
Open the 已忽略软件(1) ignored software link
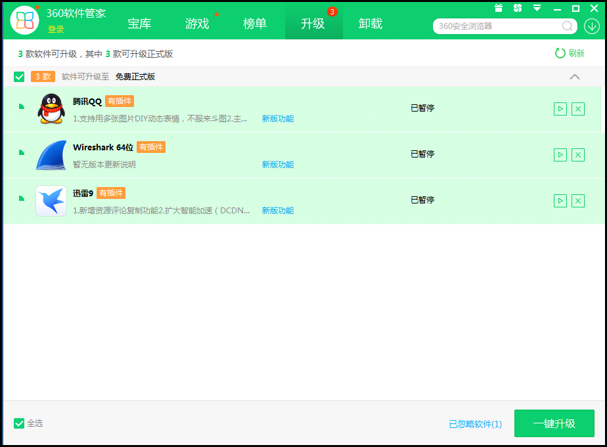(476, 423)
